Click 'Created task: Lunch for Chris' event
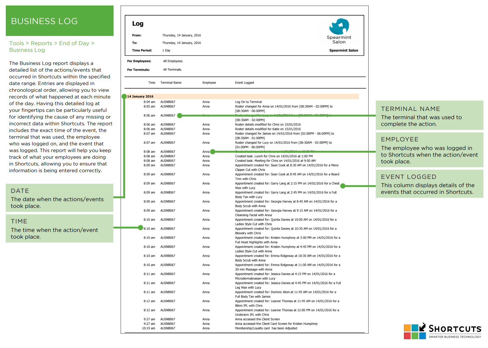The width and height of the screenshot is (488, 348). click(274, 156)
